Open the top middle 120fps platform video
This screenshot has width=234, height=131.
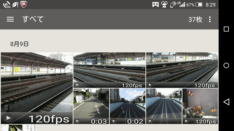click(109, 70)
